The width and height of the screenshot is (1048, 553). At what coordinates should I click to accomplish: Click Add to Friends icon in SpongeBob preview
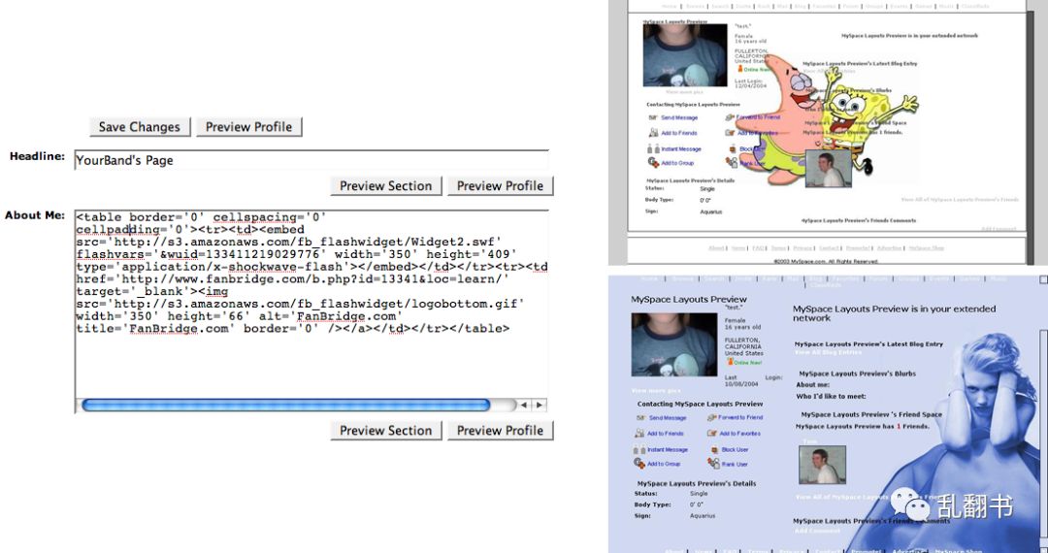tap(652, 133)
